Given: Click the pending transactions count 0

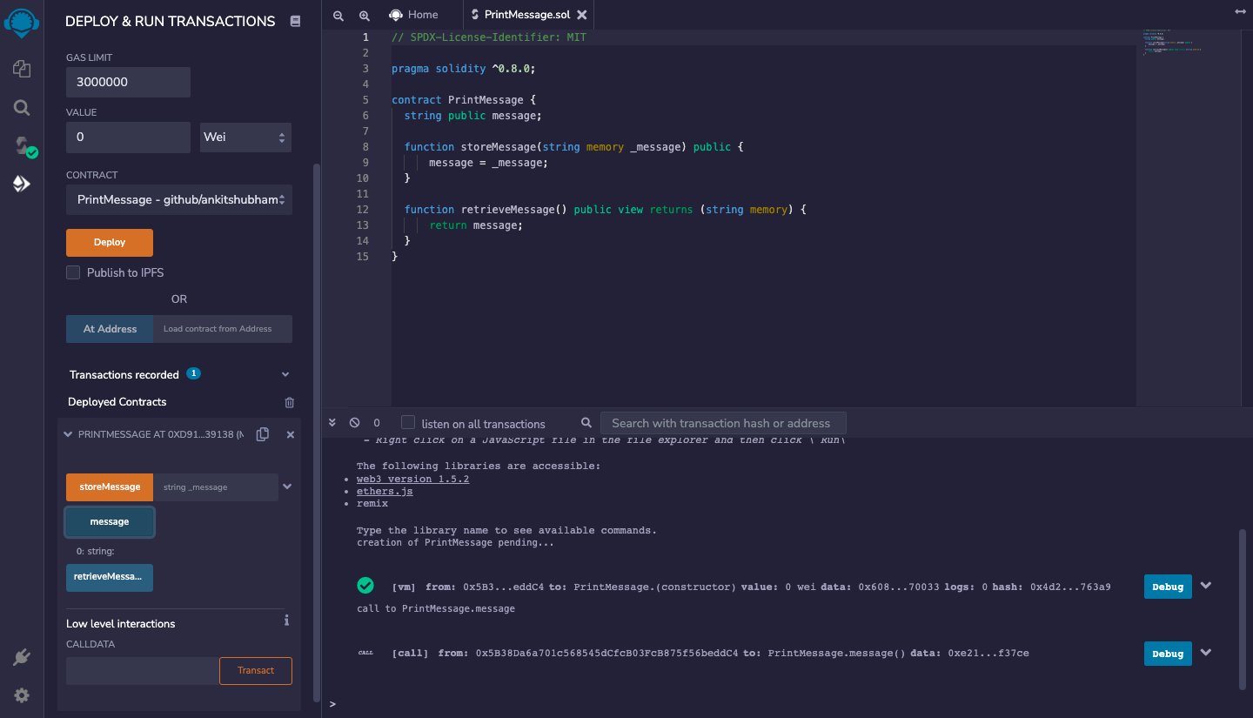Looking at the screenshot, I should tap(377, 423).
